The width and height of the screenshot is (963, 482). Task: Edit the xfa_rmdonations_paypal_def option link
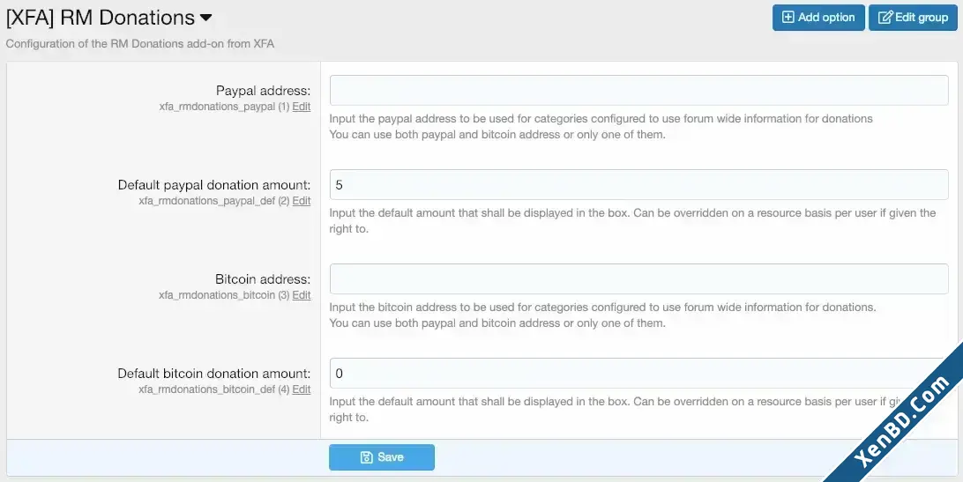[x=301, y=201]
